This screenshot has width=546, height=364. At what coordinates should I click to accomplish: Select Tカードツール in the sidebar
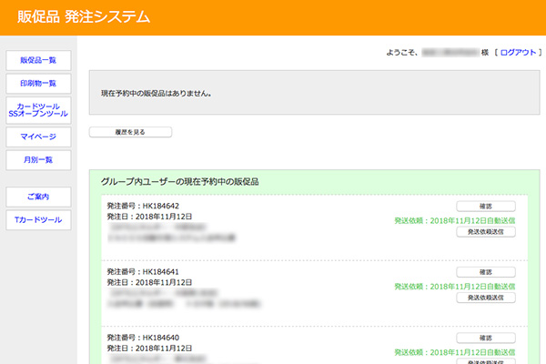tap(38, 220)
